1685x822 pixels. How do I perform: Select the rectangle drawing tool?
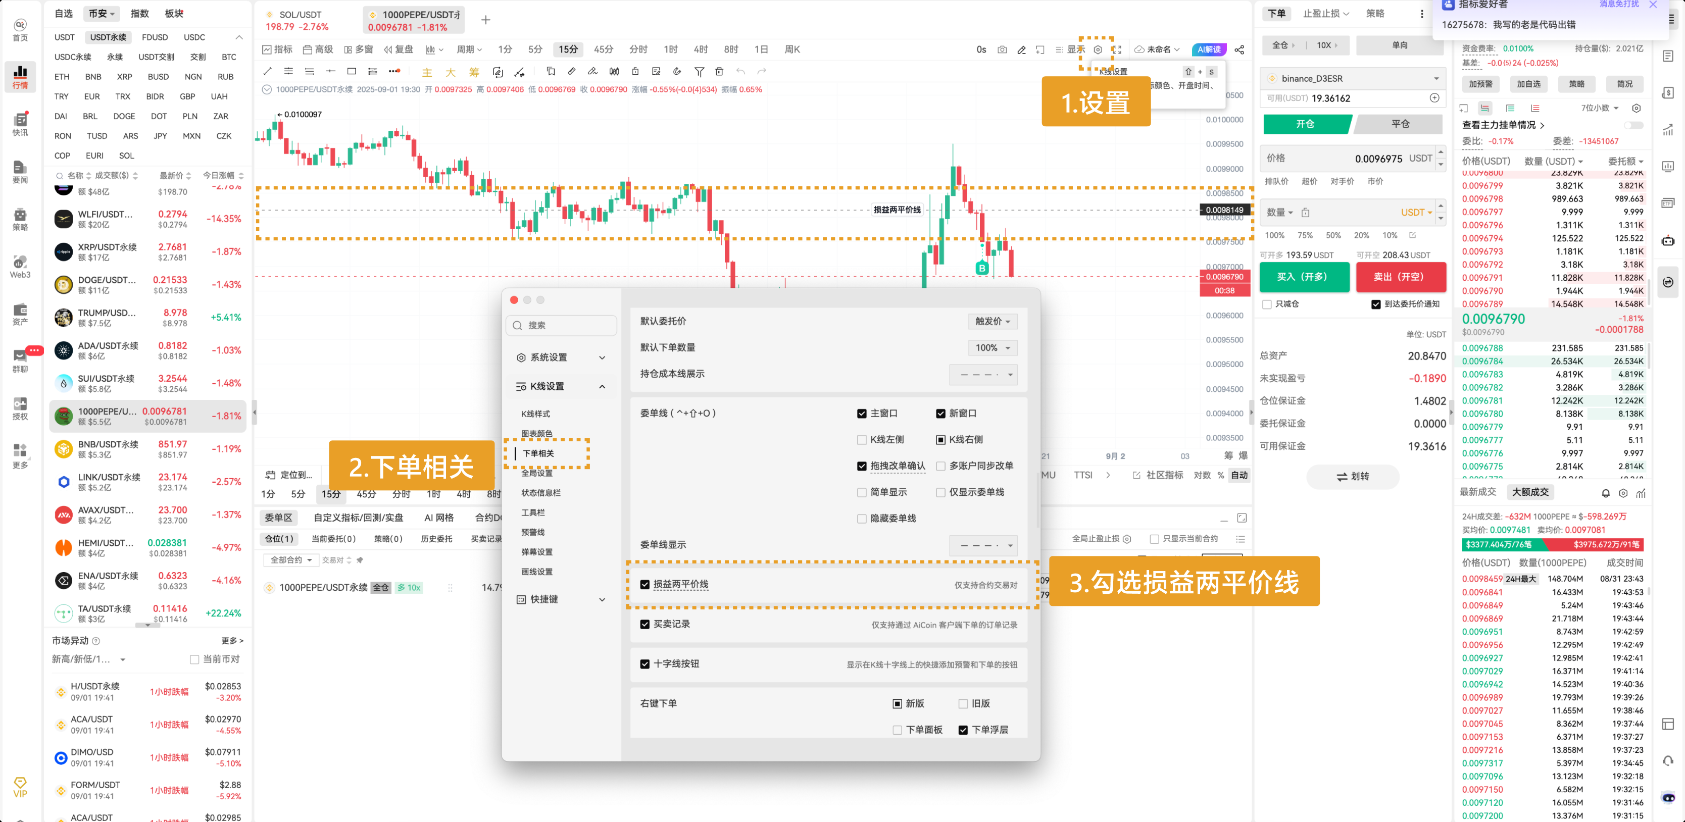[351, 71]
